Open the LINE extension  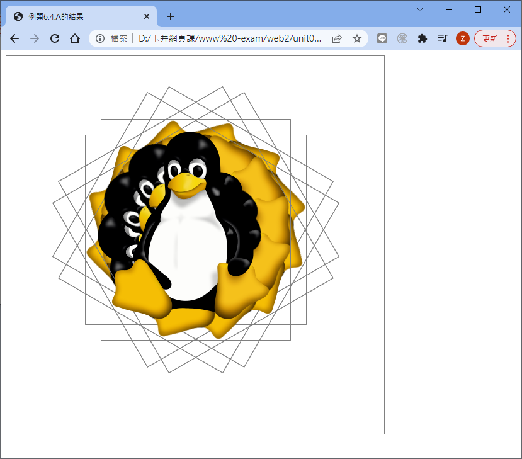(x=382, y=39)
